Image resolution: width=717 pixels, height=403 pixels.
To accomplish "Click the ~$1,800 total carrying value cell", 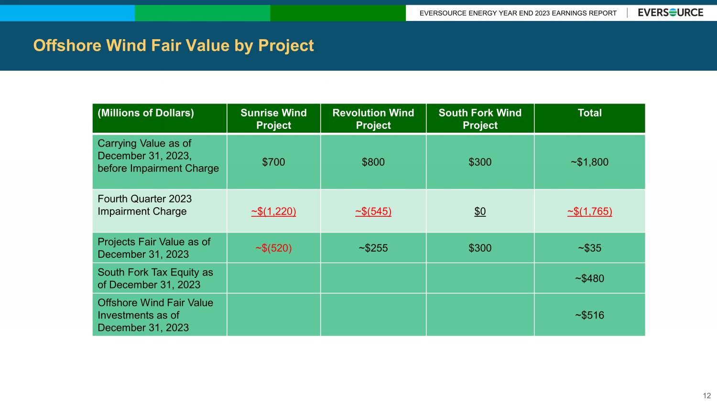I will (x=589, y=162).
